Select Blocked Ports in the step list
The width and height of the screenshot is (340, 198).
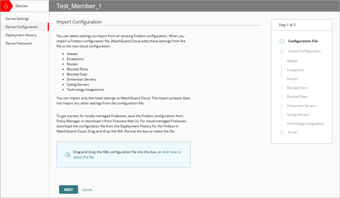[x=297, y=87]
